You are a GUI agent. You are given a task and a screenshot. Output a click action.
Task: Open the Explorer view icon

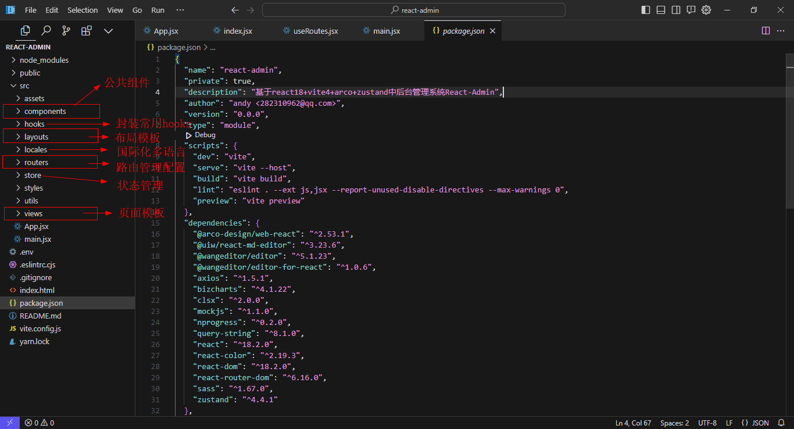(x=25, y=31)
